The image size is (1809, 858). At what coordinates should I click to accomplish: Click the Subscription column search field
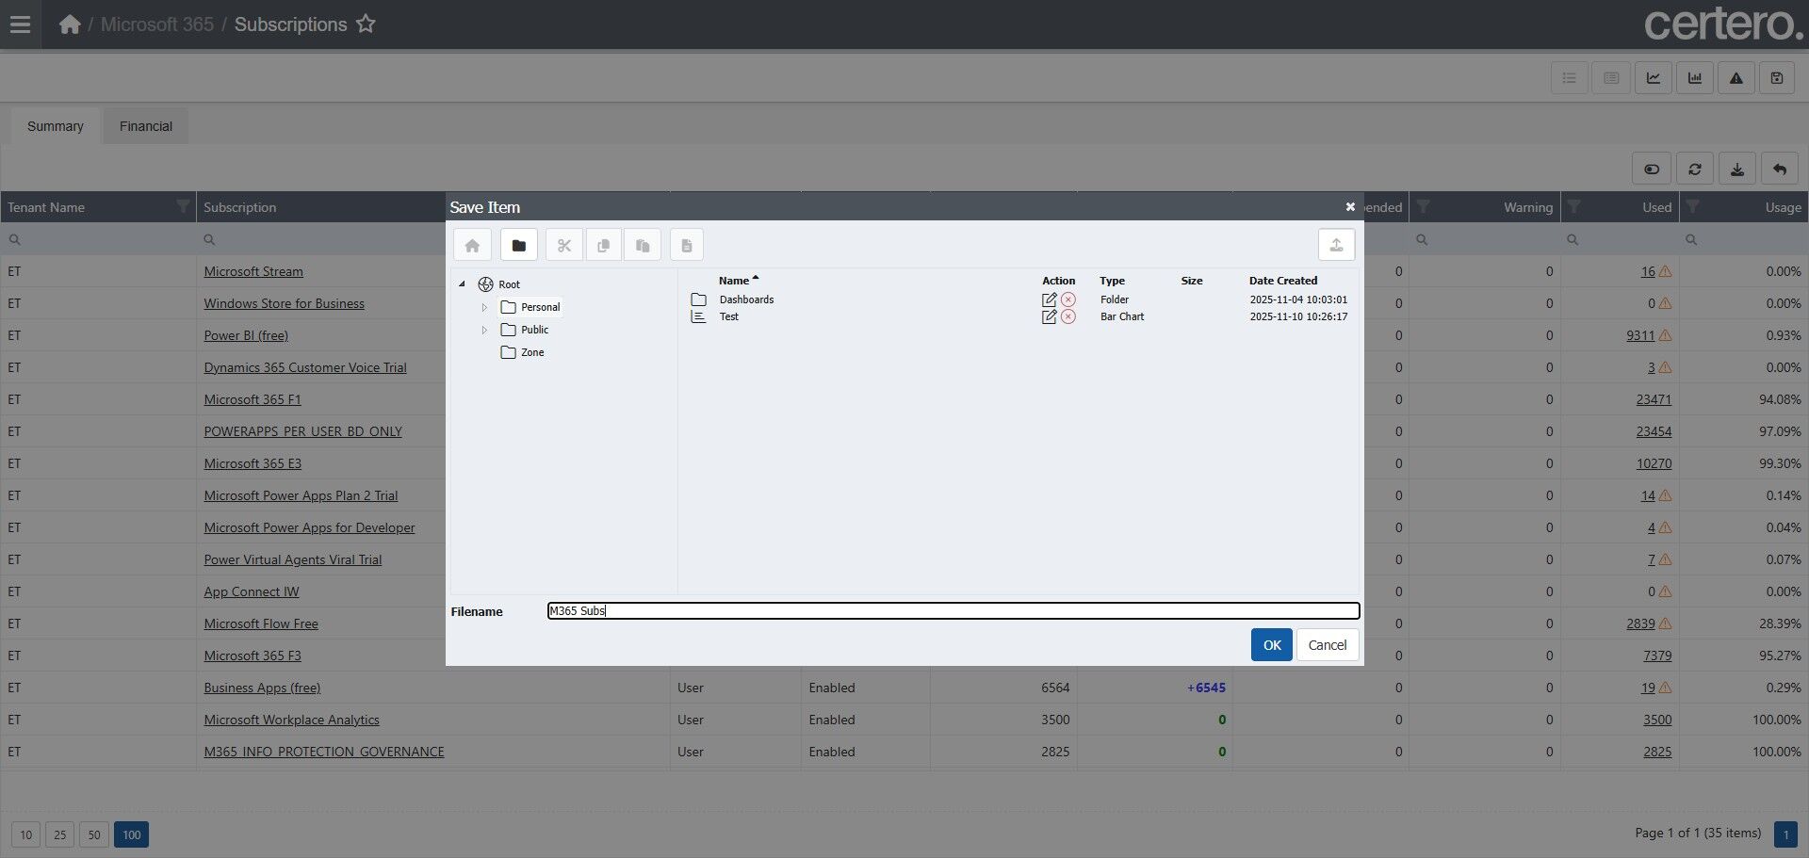click(x=320, y=239)
